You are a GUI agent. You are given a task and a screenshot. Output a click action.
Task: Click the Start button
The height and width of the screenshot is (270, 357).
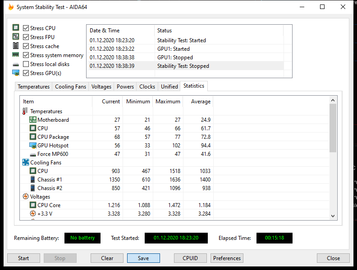tap(23, 258)
